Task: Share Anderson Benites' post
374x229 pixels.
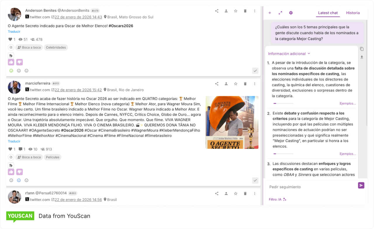Action: coord(217,11)
